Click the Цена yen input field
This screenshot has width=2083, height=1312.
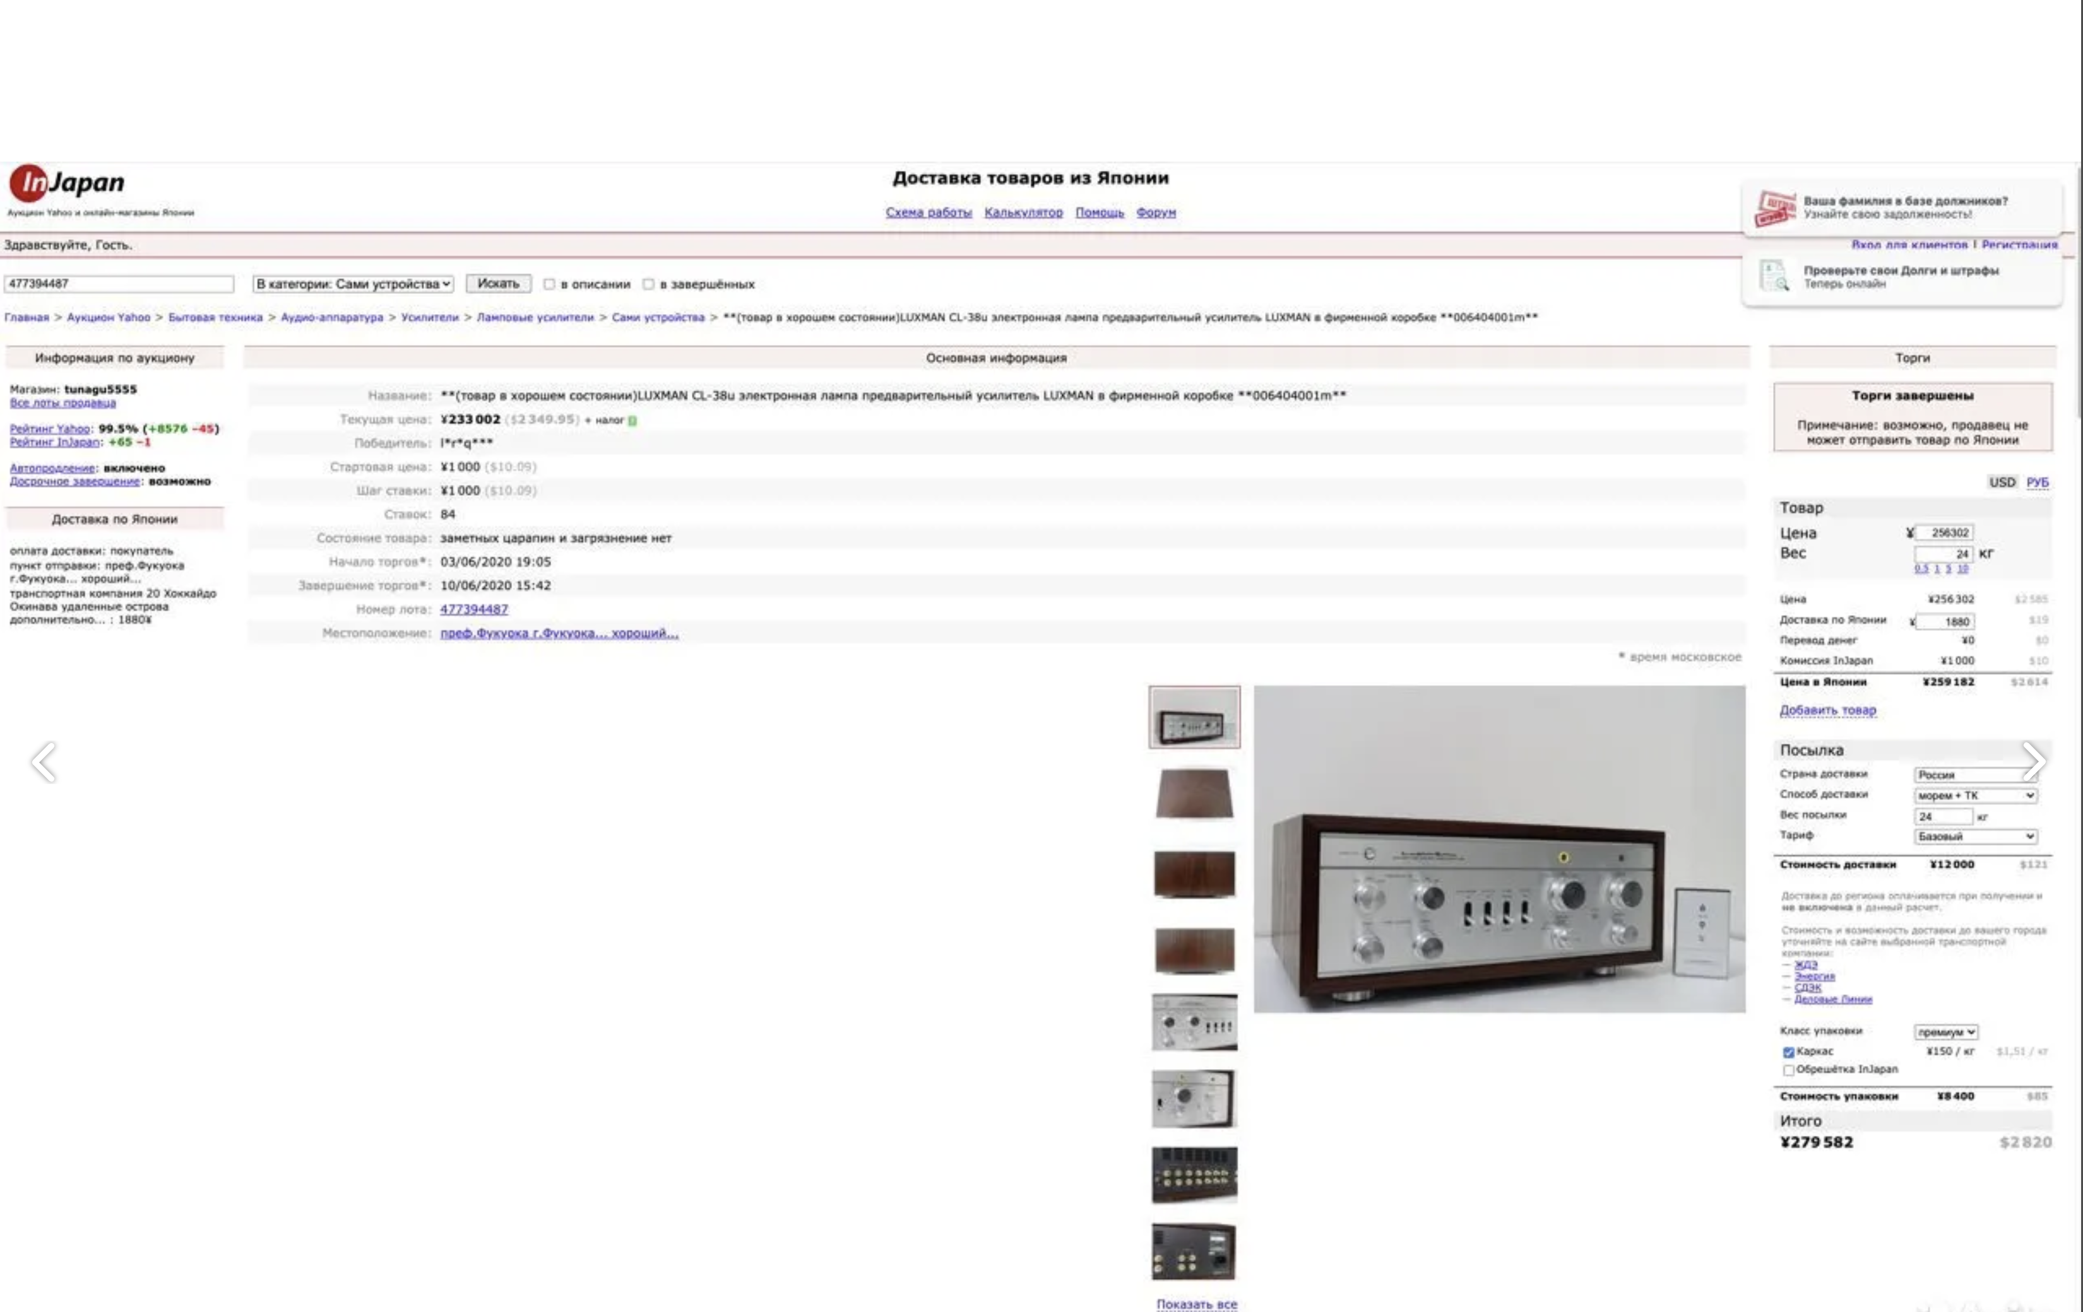1944,533
